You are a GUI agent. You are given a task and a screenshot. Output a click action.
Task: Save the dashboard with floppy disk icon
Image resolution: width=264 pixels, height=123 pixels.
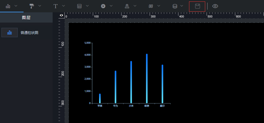click(197, 6)
